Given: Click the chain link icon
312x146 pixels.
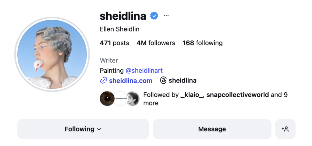Looking at the screenshot, I should coord(104,81).
